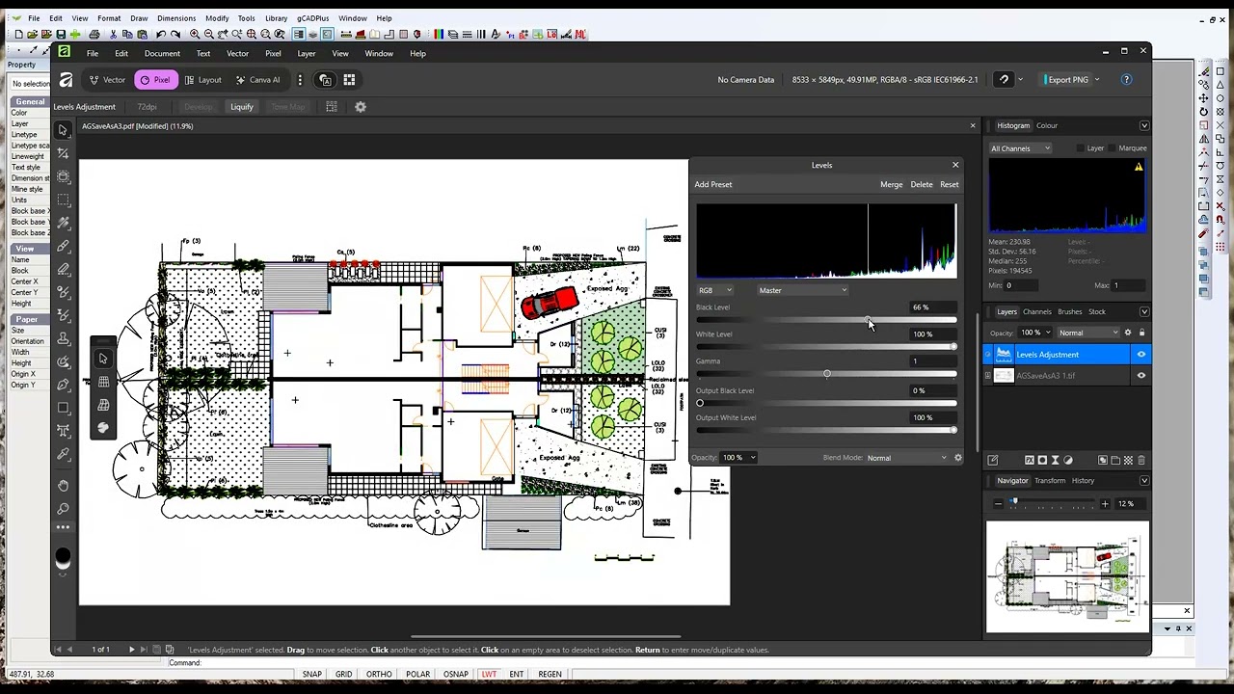
Task: Toggle ORTHO in gCADPlus status bar
Action: coord(379,675)
